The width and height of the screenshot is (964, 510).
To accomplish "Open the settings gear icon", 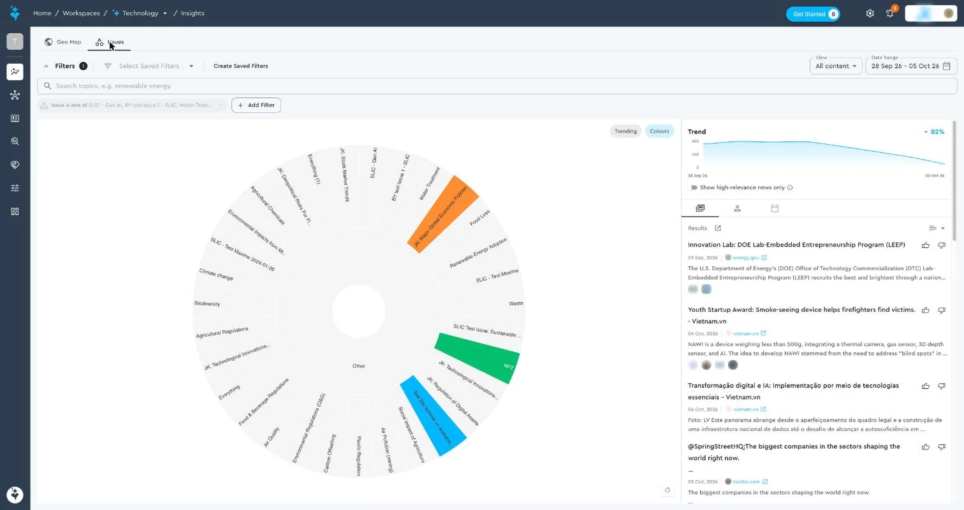I will [x=870, y=13].
